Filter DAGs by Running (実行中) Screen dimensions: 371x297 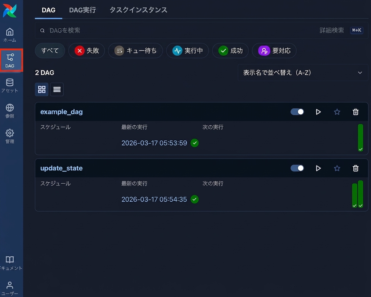(187, 51)
